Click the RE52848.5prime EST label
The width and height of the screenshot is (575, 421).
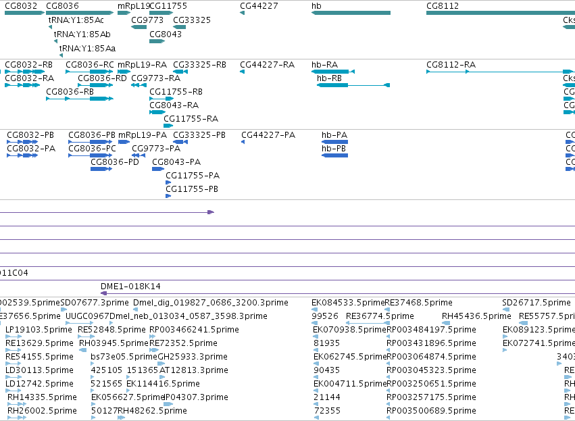(112, 330)
